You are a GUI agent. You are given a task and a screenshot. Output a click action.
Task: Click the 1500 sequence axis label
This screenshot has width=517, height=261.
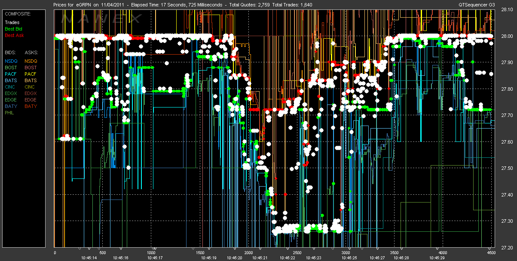tap(200, 252)
